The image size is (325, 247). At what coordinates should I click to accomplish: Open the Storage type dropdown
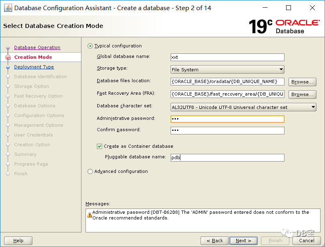pos(227,70)
